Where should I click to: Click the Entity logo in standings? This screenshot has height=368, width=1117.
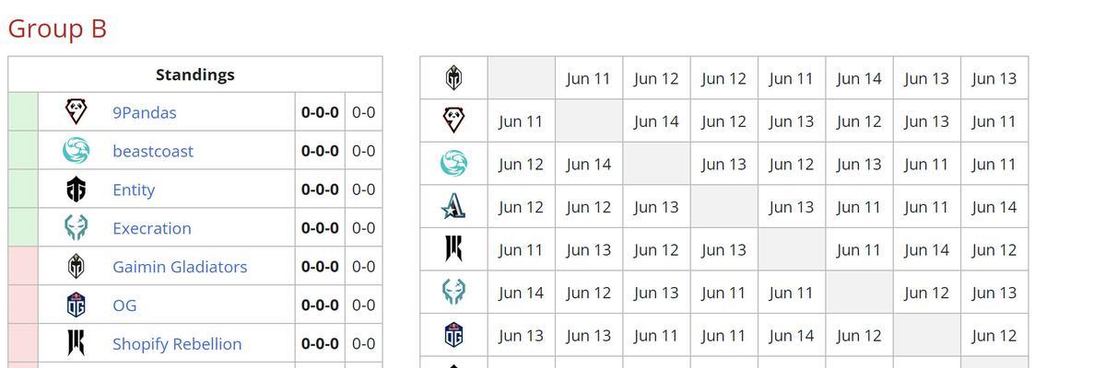click(76, 190)
